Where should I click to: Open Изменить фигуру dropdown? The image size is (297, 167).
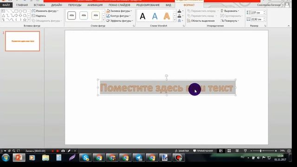tap(45, 11)
